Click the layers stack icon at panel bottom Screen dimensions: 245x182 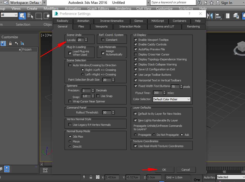(1, 169)
